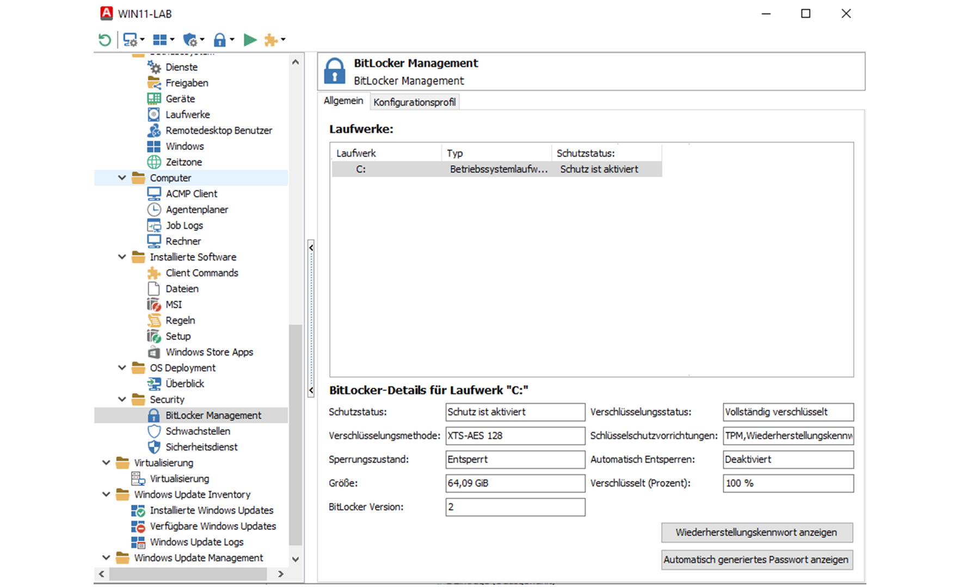
Task: Collapse Installierte Software folder node
Action: point(122,257)
